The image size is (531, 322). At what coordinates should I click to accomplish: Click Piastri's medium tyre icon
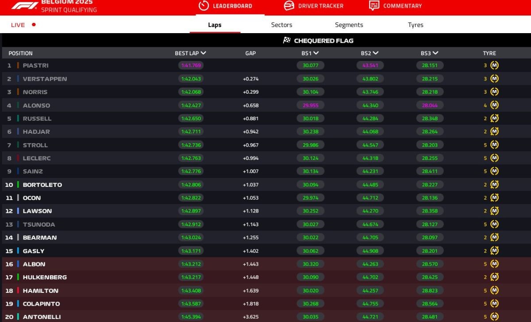(494, 65)
